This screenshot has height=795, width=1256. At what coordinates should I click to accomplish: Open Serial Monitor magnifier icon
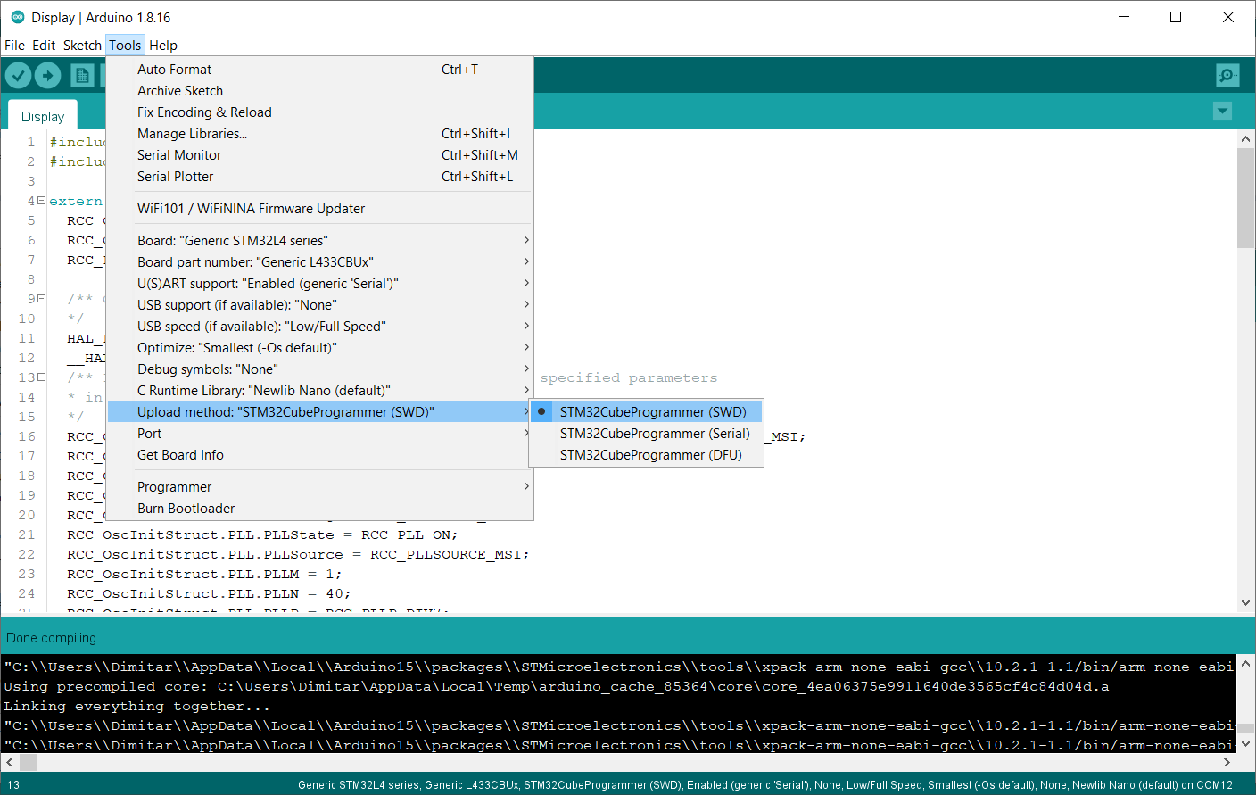(x=1227, y=76)
